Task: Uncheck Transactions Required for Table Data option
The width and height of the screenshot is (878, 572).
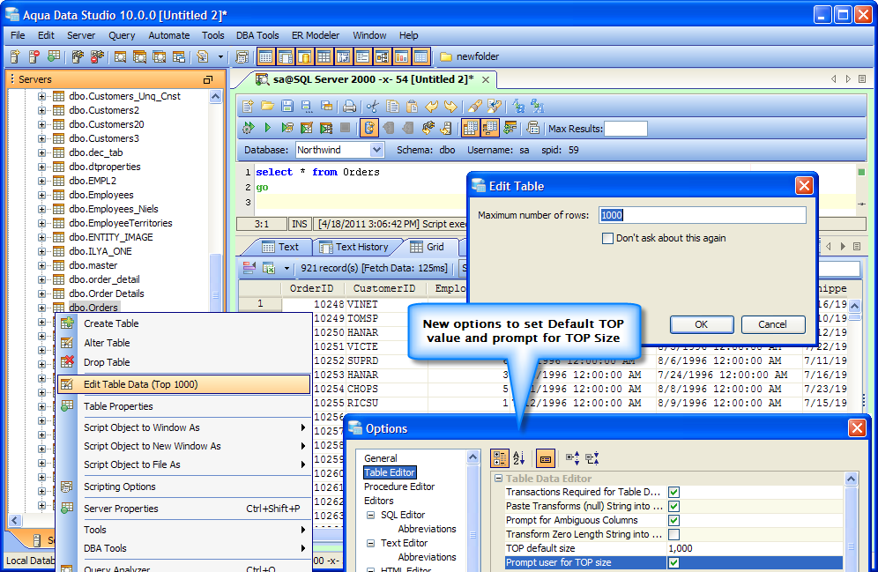Action: tap(674, 493)
